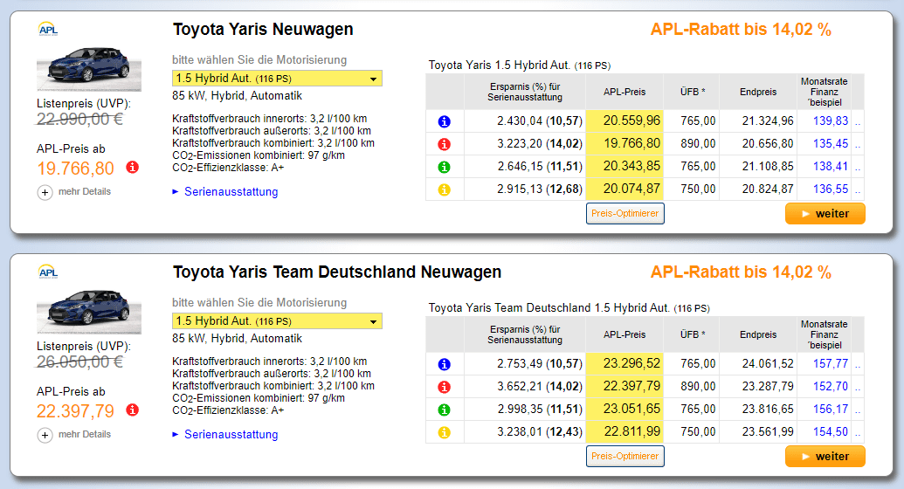The image size is (904, 489).
Task: Click blue info icon in Team Deutschland table
Action: [444, 364]
